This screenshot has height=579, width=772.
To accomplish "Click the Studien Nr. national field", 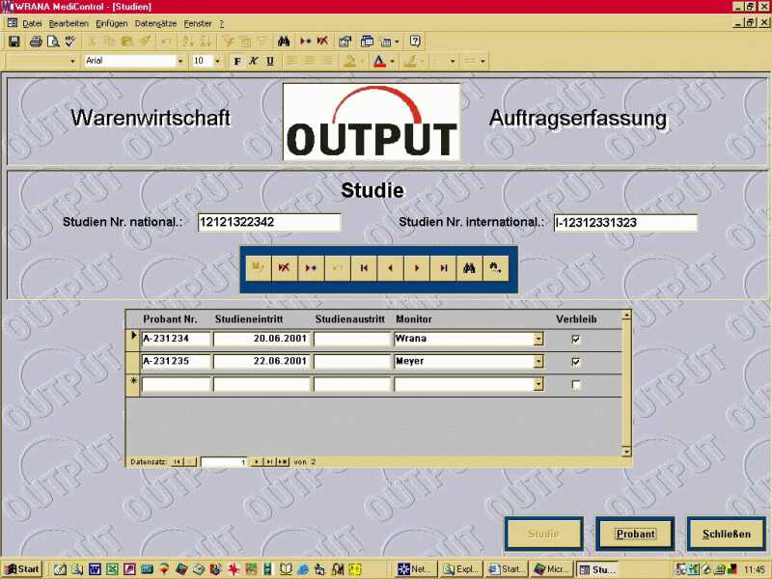I will (269, 222).
